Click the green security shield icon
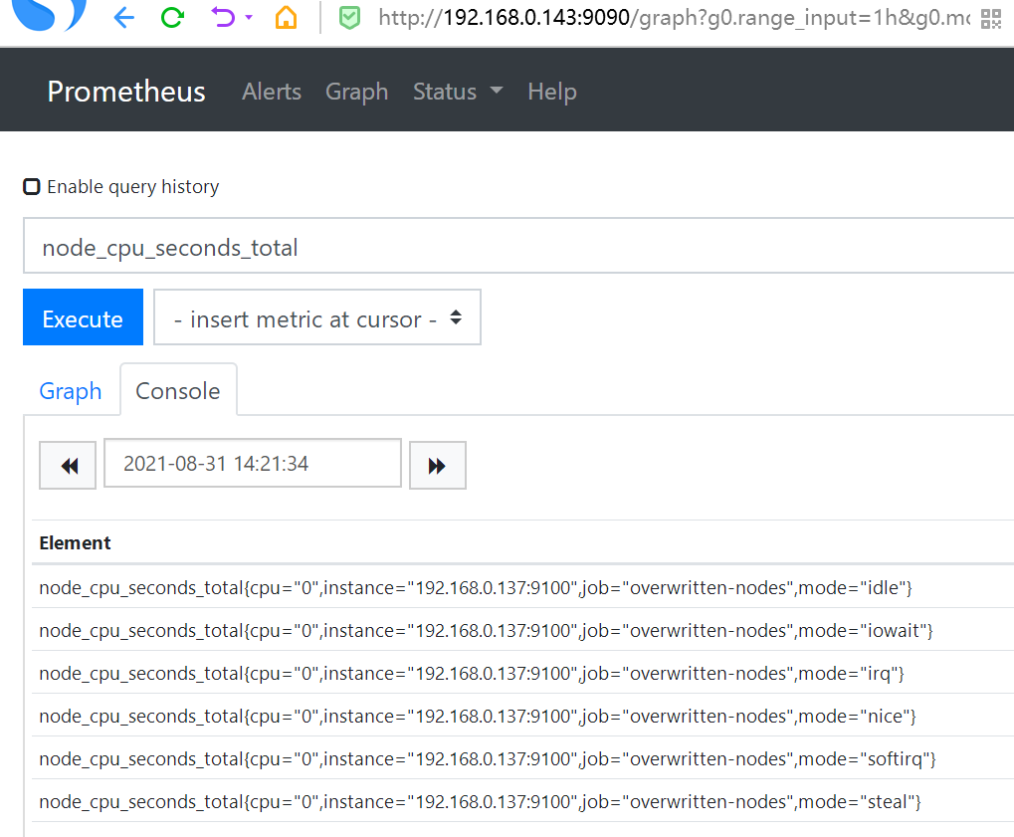Viewport: 1014px width, 837px height. pyautogui.click(x=349, y=18)
